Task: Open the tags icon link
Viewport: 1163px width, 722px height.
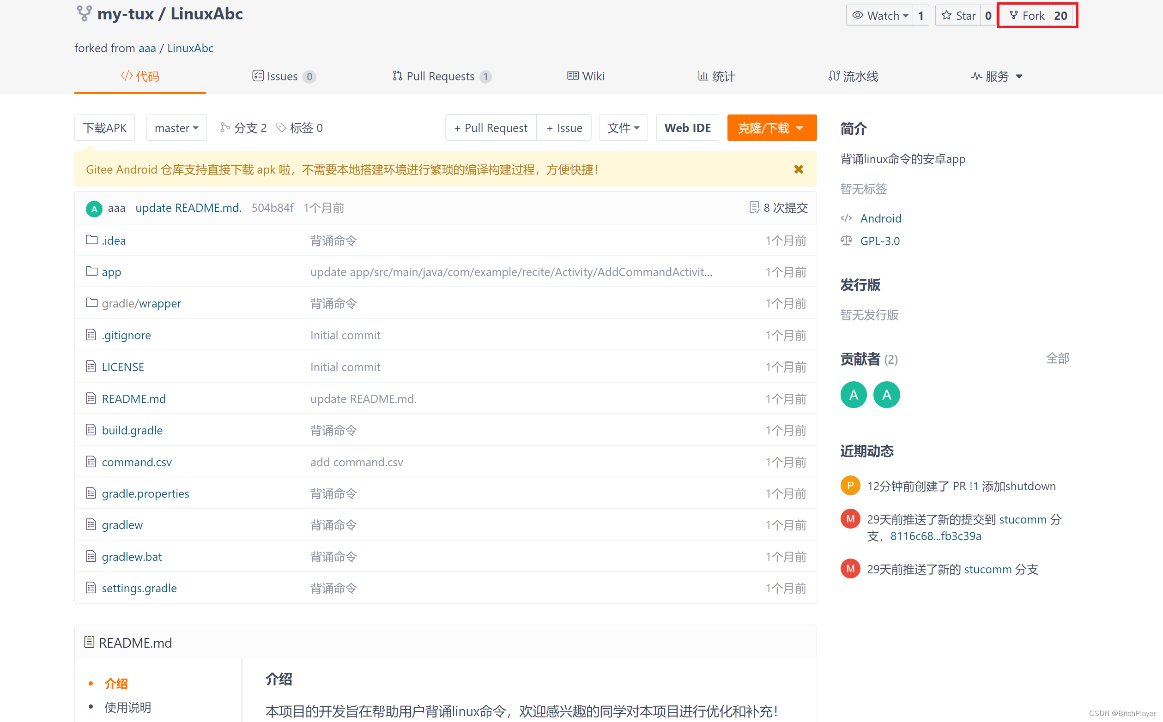Action: [x=299, y=128]
